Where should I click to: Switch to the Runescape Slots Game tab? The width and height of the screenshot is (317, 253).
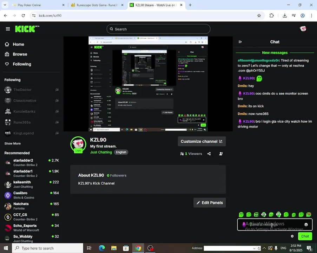(x=97, y=5)
